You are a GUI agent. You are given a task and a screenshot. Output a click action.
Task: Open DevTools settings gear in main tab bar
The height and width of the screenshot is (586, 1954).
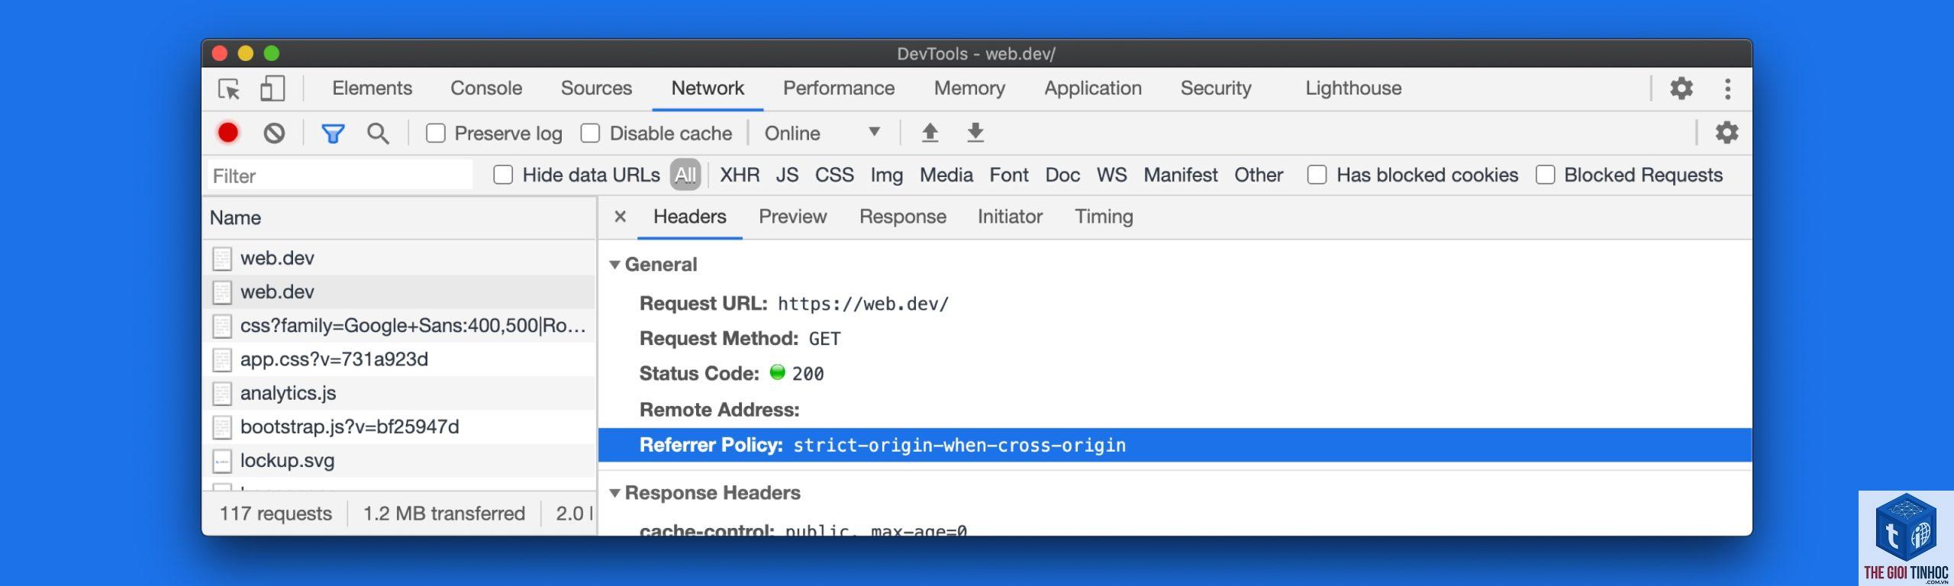1681,89
